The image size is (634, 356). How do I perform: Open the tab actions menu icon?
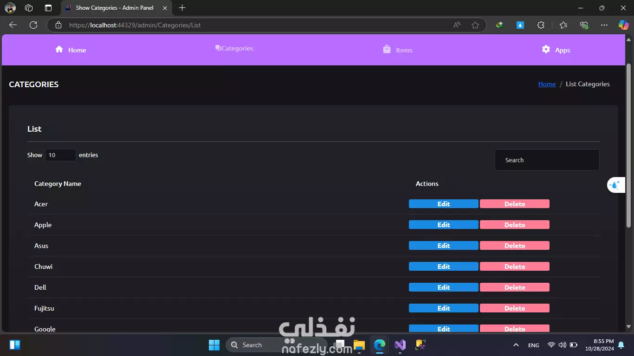[48, 8]
